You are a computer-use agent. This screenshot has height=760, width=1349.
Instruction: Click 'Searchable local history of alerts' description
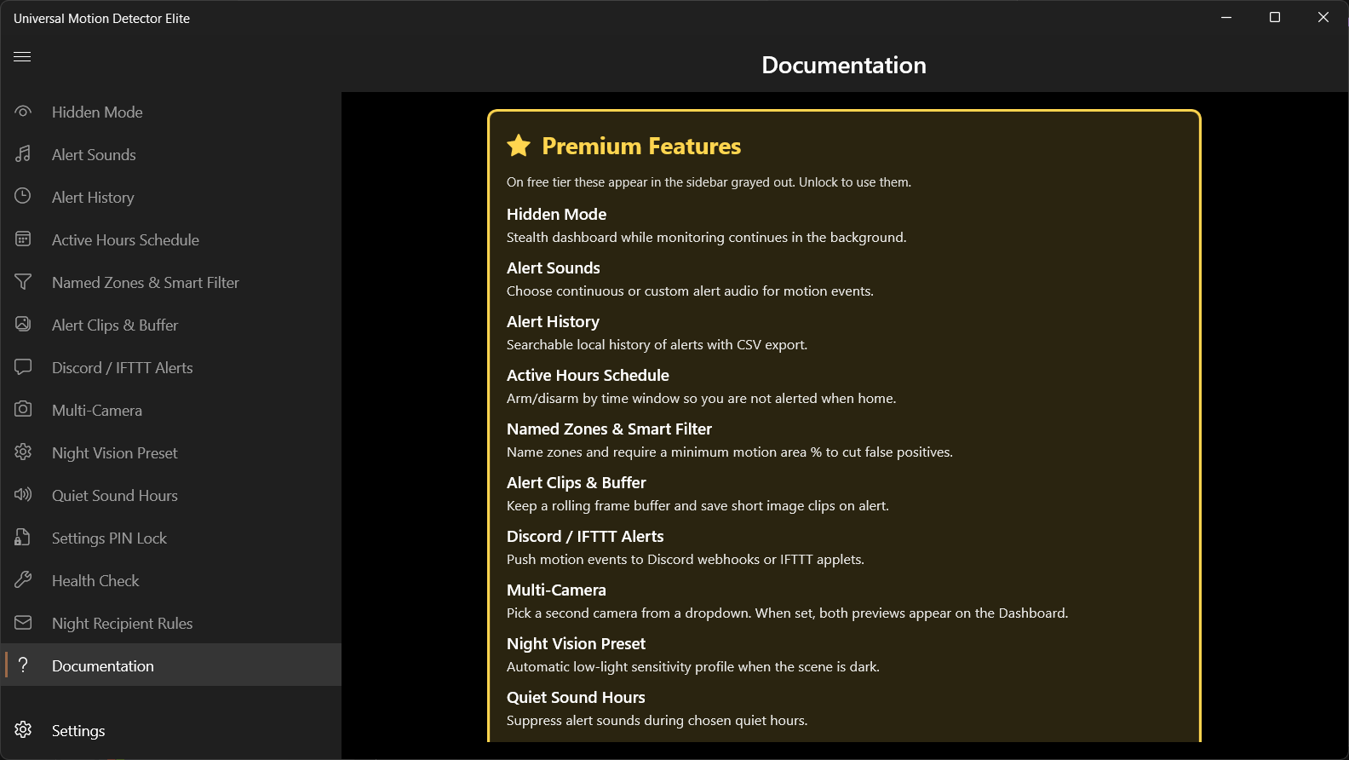pos(657,345)
